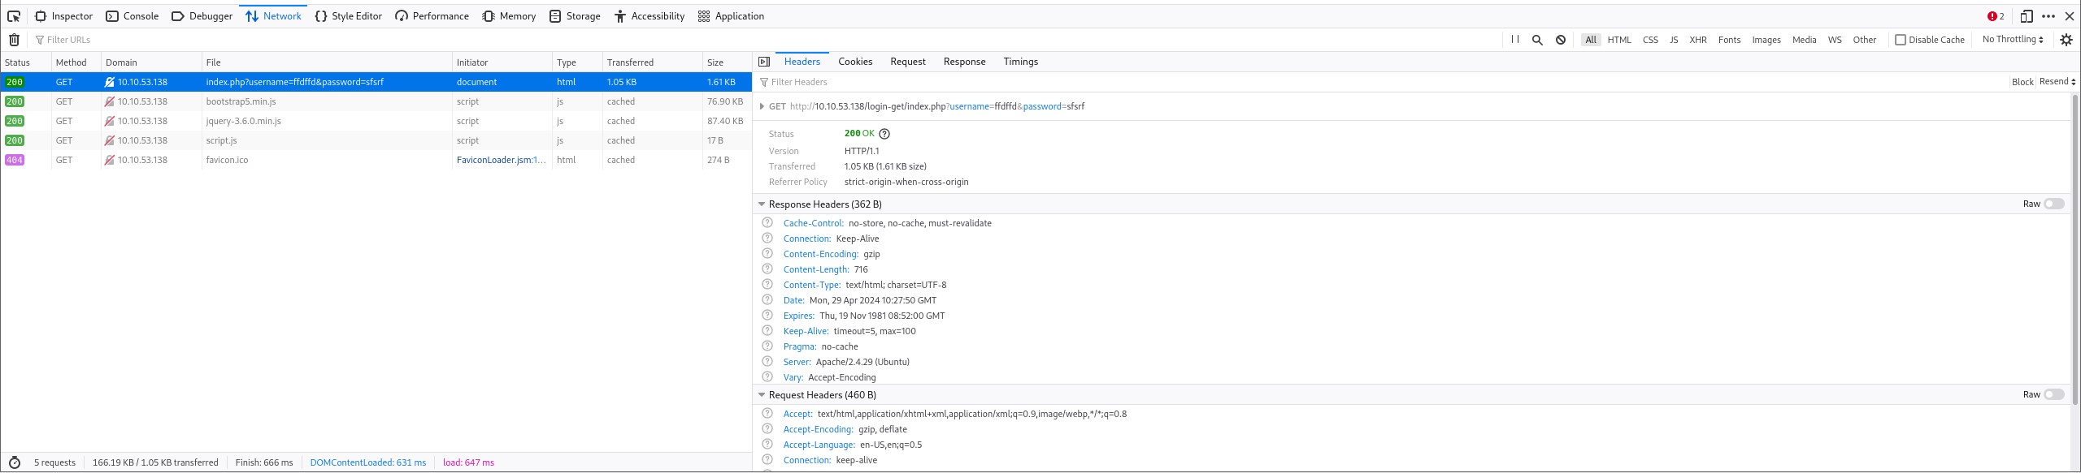Open request blocking icon
Viewport: 2081px width, 473px height.
coord(1561,40)
